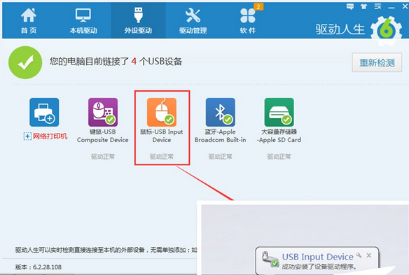Viewport: 409px width, 275px height.
Task: Click the orange badge 2 on 软件
Action: coord(258,6)
